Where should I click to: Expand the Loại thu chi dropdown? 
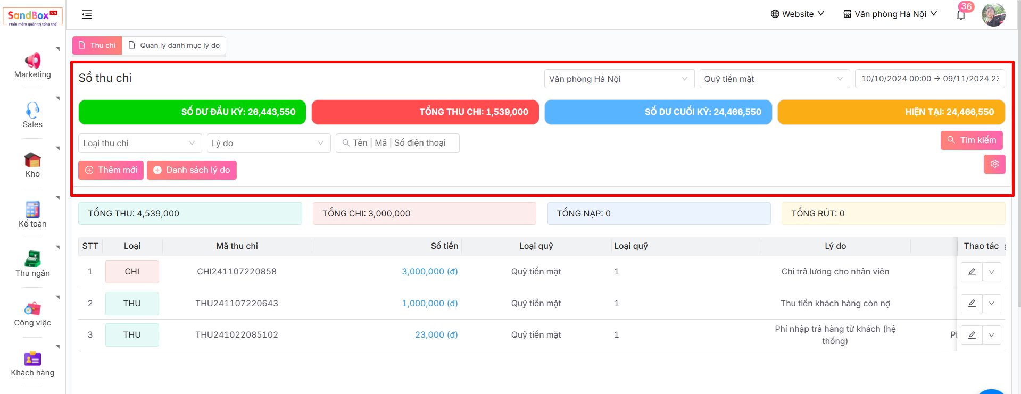(x=140, y=143)
